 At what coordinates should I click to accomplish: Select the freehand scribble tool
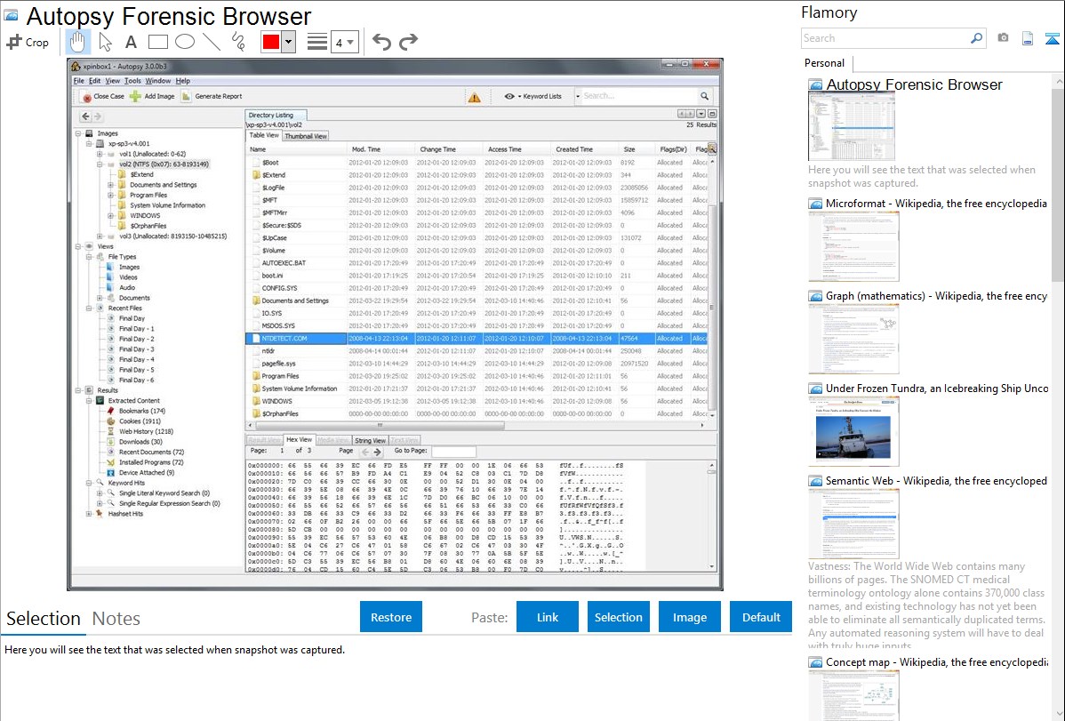click(x=238, y=42)
